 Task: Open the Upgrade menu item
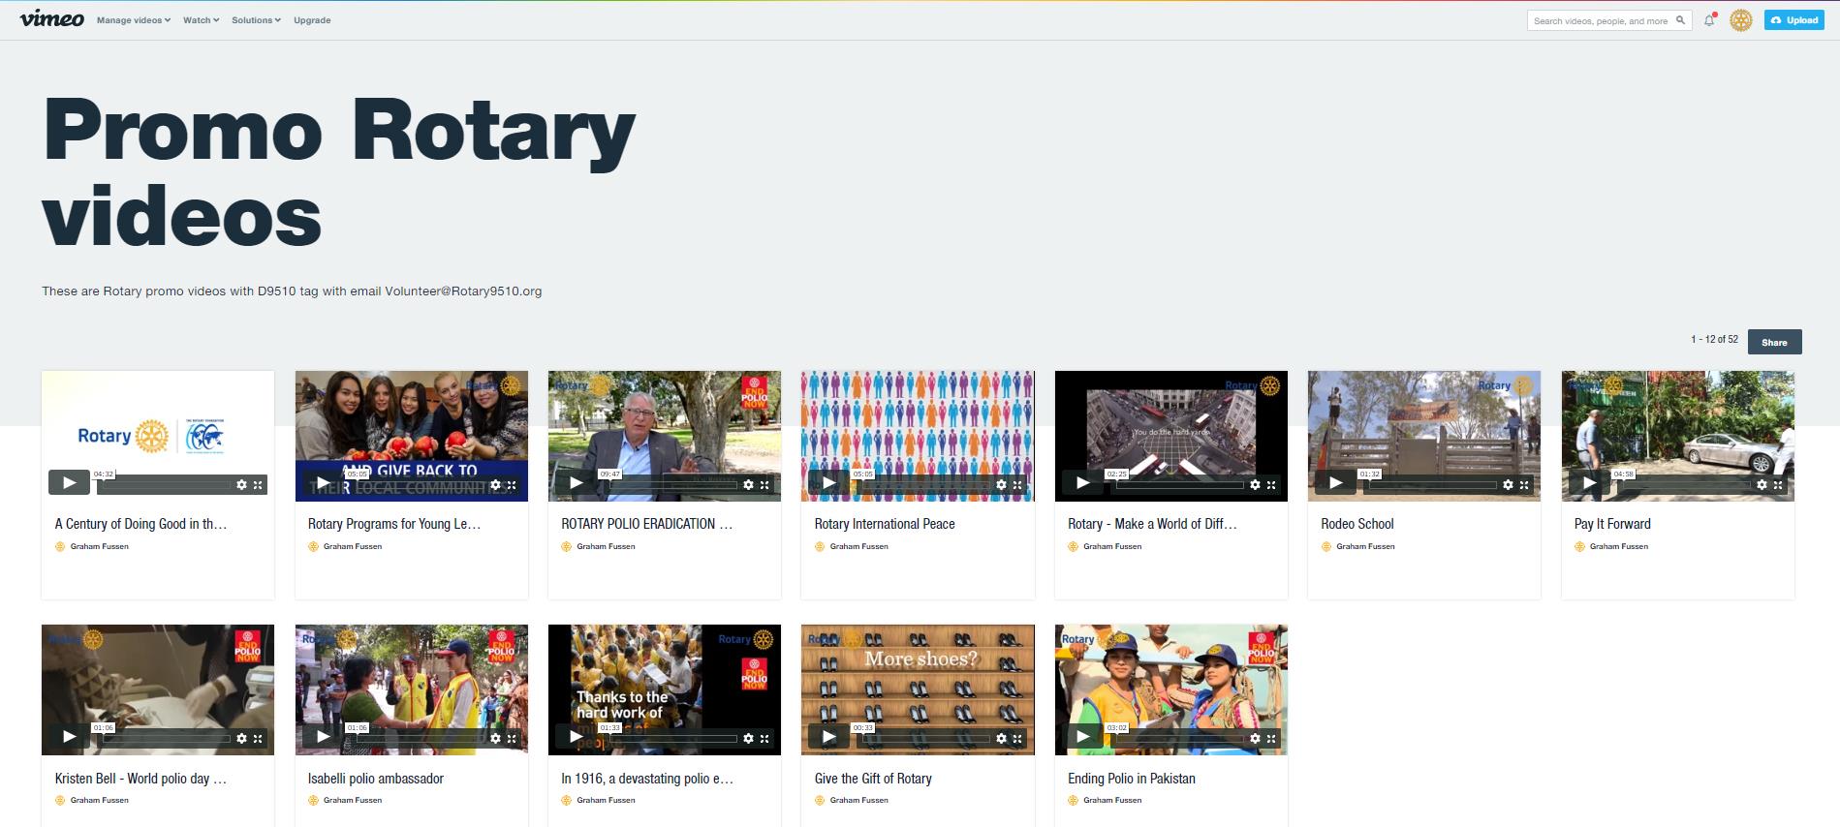pyautogui.click(x=312, y=20)
